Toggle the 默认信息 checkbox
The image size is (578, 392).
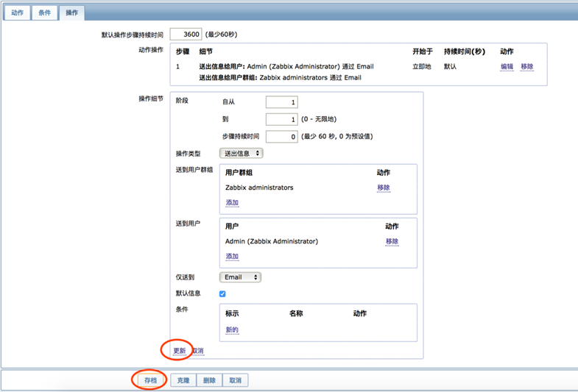[x=222, y=293]
